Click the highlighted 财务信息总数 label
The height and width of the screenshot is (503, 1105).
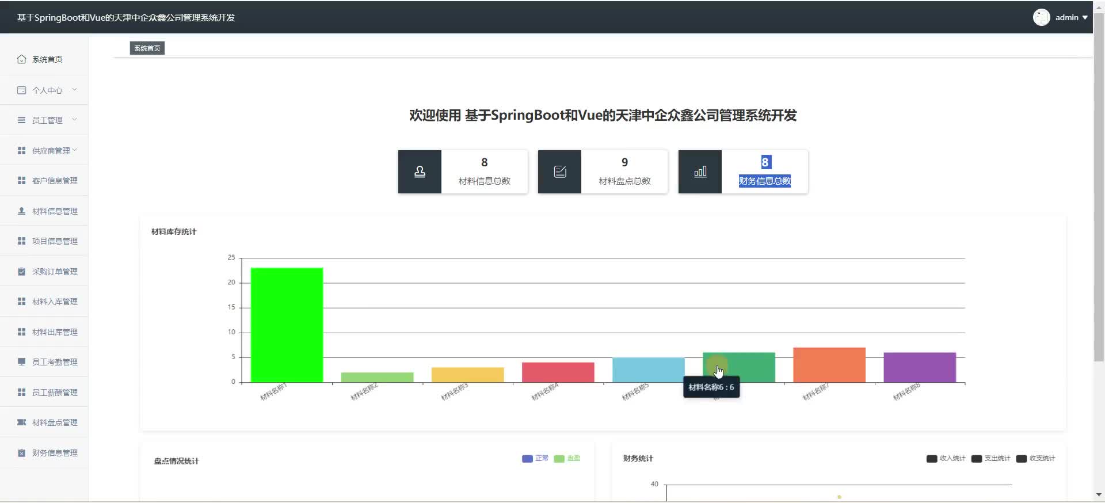pyautogui.click(x=765, y=181)
